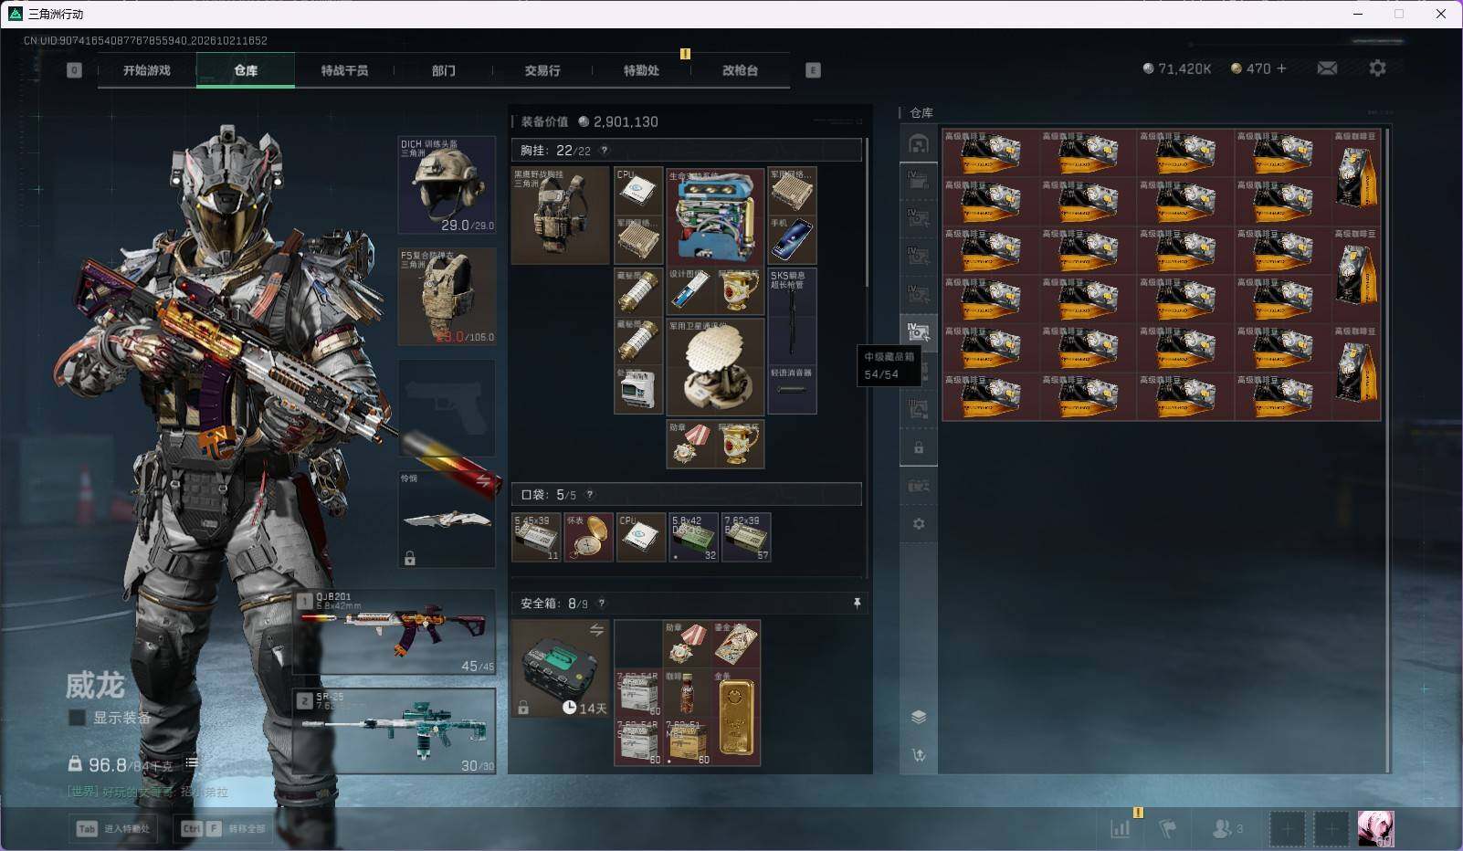
Task: Toggle the 显示装备 checkbox
Action: (x=78, y=718)
